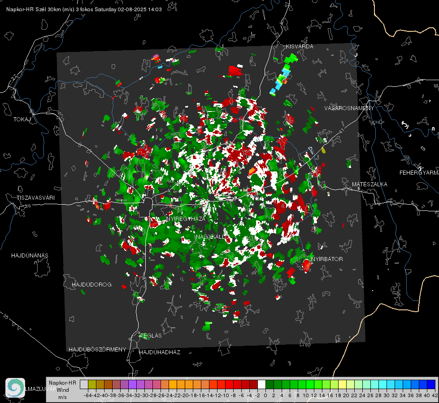Viewport: 439px width, 403px height.
Task: Select the violet swatch above -34
Action: (x=132, y=384)
